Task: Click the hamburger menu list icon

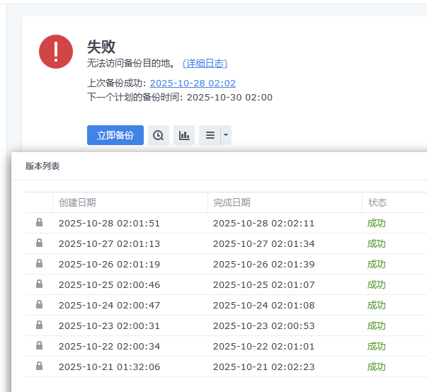Action: tap(210, 135)
